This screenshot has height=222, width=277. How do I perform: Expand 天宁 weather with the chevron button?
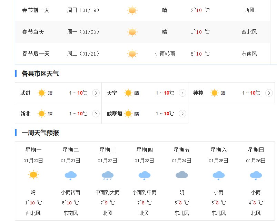point(182,93)
